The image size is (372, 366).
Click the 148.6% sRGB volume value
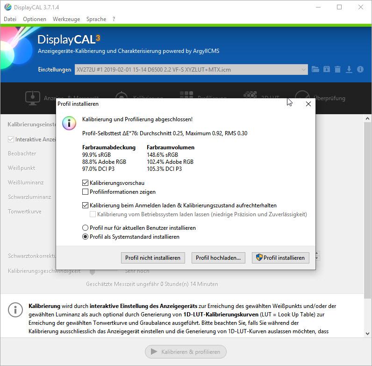point(162,155)
